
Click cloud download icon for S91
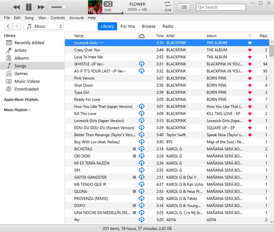pyautogui.click(x=141, y=170)
